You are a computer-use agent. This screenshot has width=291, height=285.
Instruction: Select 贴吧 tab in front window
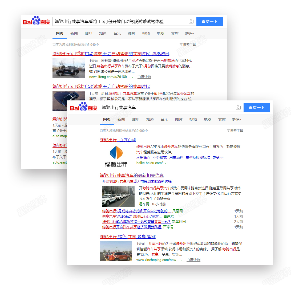[135, 119]
